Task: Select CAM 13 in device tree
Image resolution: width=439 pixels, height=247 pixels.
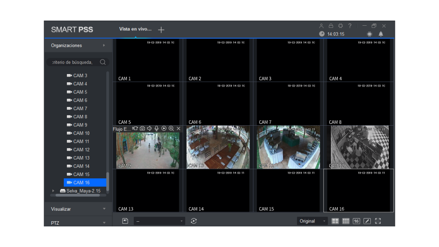Action: (x=78, y=158)
